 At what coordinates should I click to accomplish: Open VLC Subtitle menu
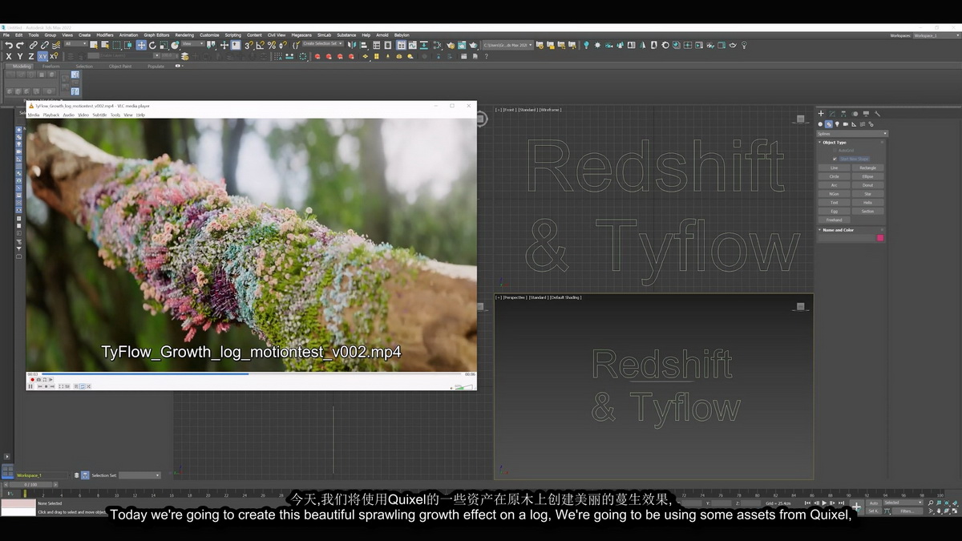tap(99, 115)
